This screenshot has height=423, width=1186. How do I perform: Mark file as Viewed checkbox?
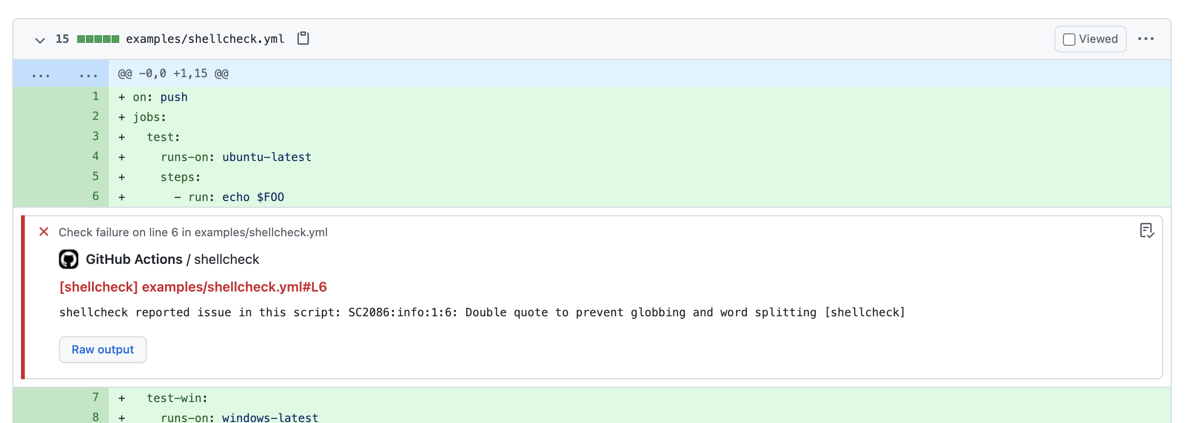(1069, 39)
